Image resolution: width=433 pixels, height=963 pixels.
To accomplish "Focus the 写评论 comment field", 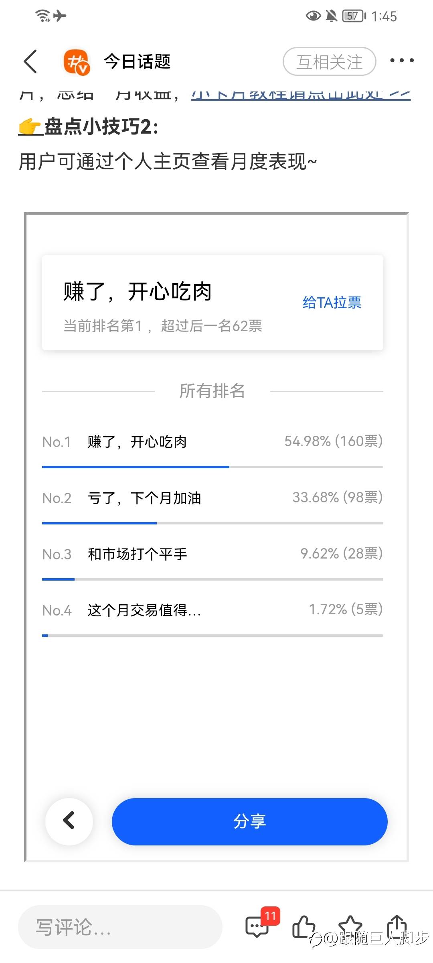I will pos(120,927).
